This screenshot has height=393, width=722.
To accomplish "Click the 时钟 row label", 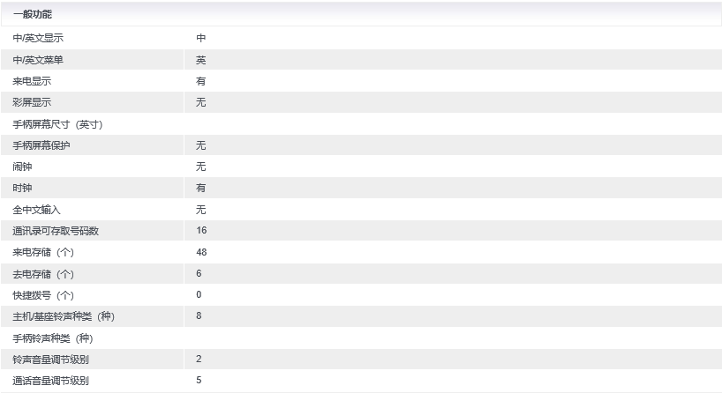I will pos(22,189).
